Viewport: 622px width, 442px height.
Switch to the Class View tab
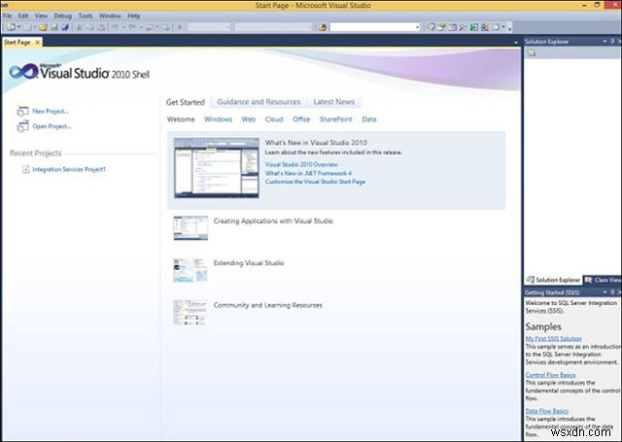pos(603,280)
